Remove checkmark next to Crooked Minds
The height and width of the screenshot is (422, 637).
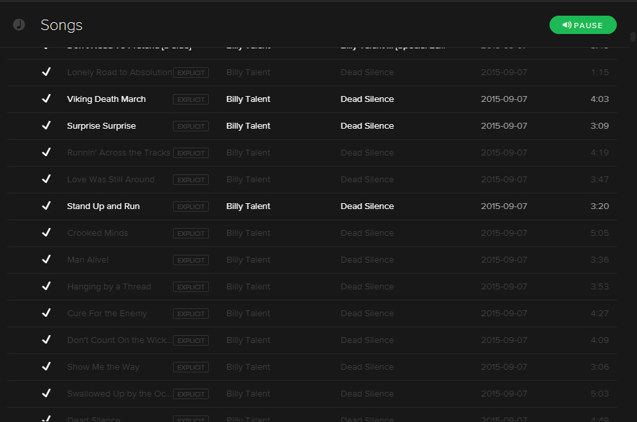point(46,233)
